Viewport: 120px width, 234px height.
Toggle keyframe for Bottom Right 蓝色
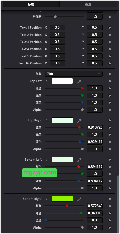(110, 221)
